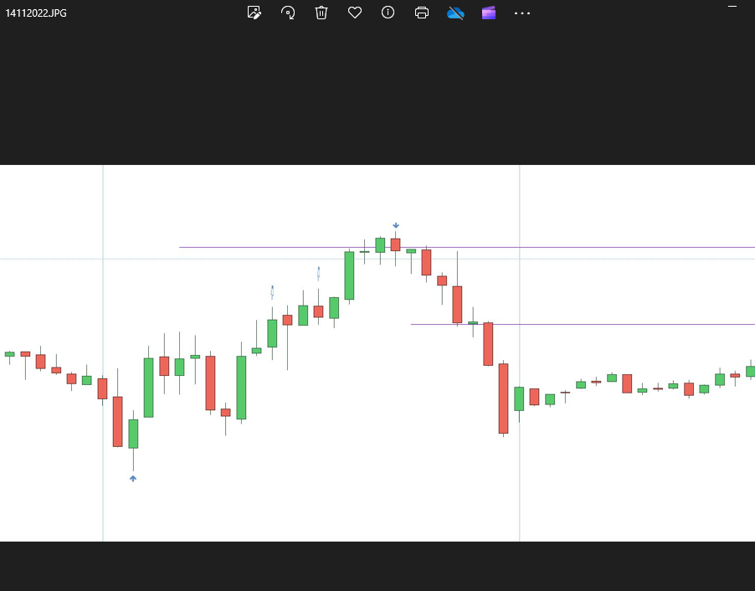Click the tall green candle just below the upper purple line
Screen dimensions: 755x591
point(349,275)
